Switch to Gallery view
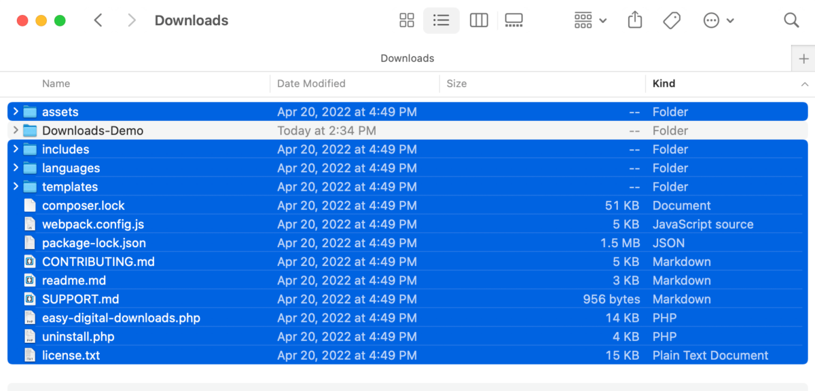815x391 pixels. (513, 20)
